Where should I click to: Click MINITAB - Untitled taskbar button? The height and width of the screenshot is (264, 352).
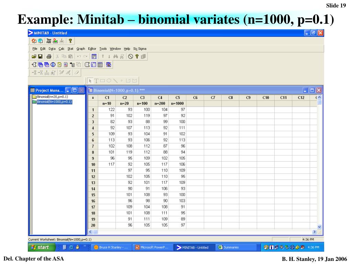click(194, 247)
